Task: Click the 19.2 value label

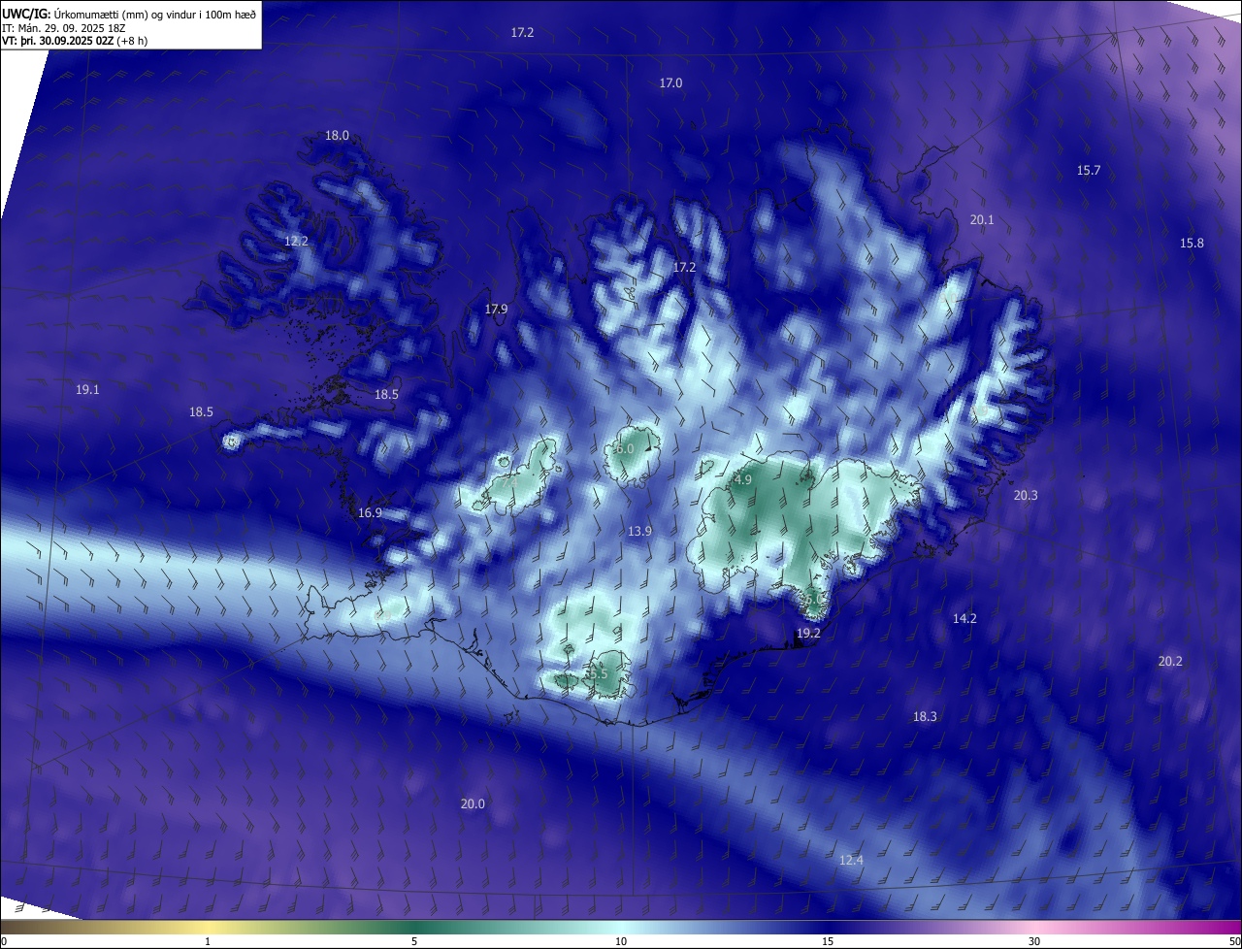Action: [x=808, y=634]
